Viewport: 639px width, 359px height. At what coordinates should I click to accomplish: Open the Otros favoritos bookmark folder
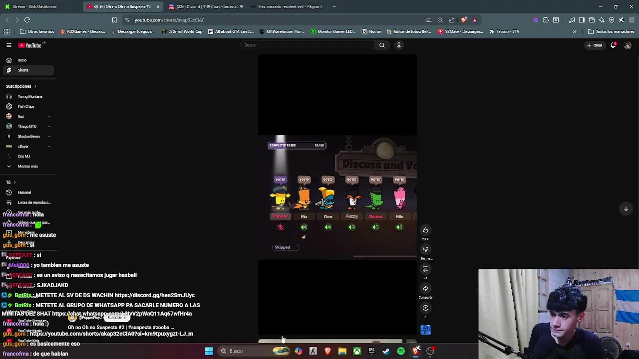[x=37, y=31]
